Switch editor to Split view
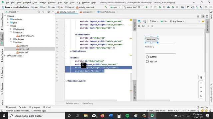The height and width of the screenshot is (119, 213). pyautogui.click(x=203, y=17)
